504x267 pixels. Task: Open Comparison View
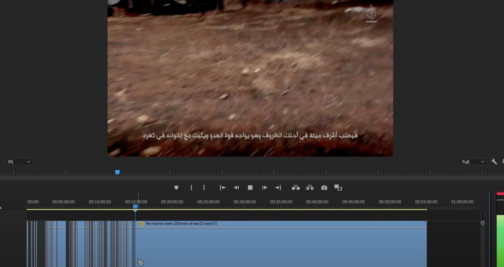[x=338, y=188]
